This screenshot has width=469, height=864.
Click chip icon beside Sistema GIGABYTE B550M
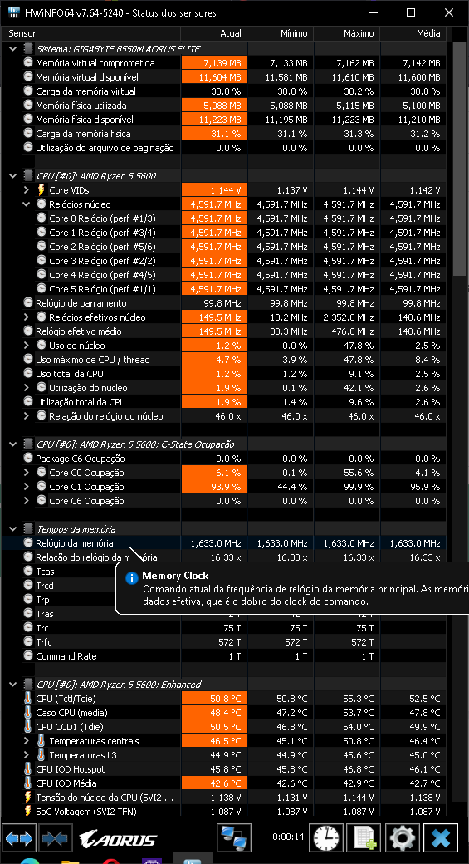[x=28, y=49]
